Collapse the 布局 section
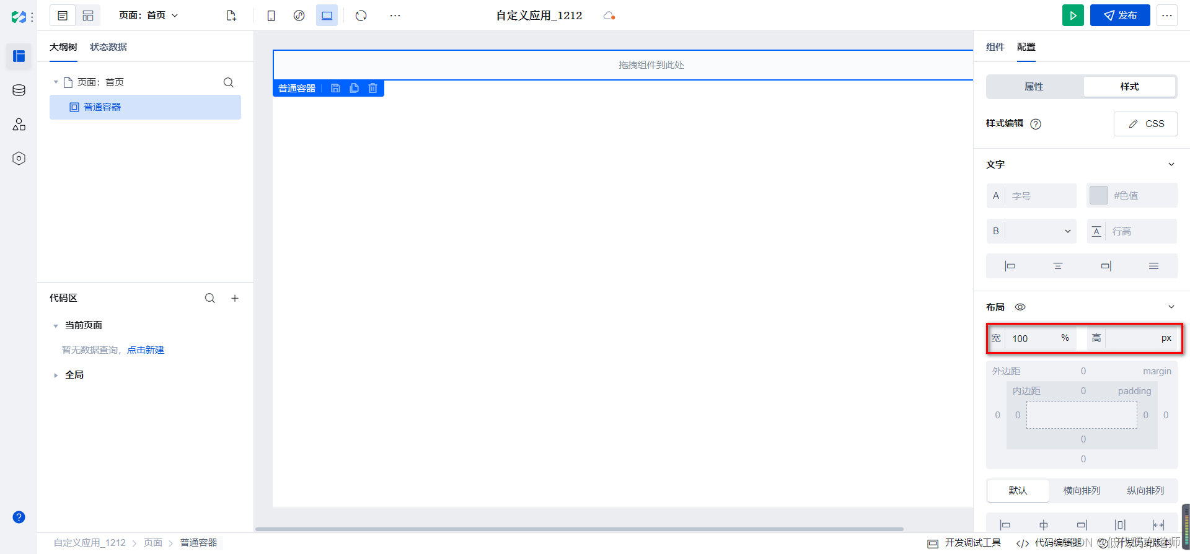This screenshot has height=554, width=1190. 1171,307
